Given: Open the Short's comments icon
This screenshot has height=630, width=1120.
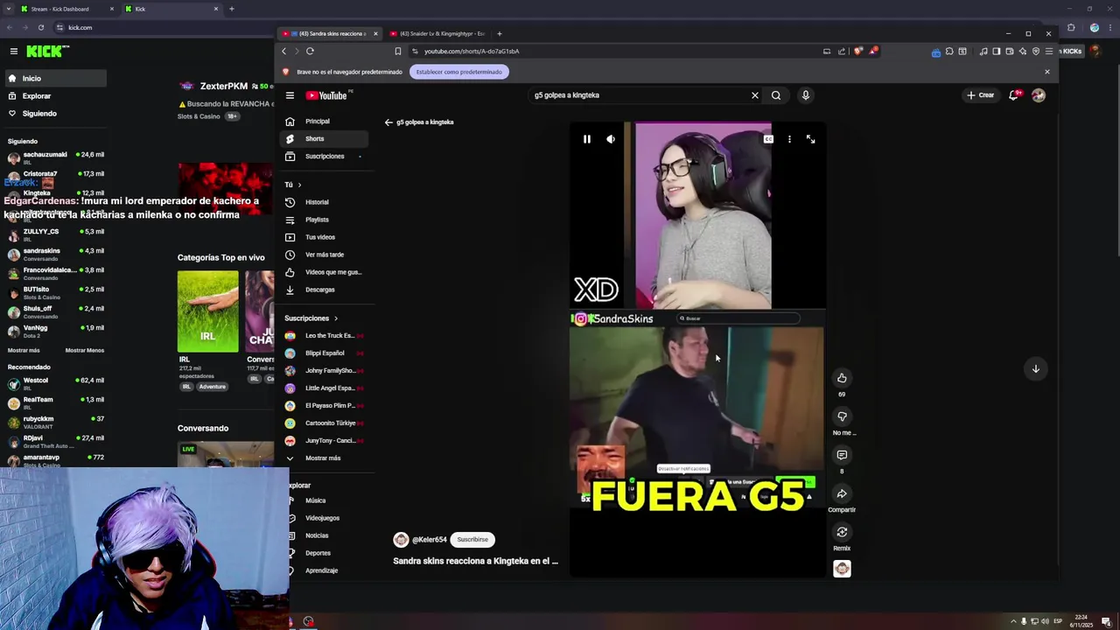Looking at the screenshot, I should pyautogui.click(x=842, y=455).
